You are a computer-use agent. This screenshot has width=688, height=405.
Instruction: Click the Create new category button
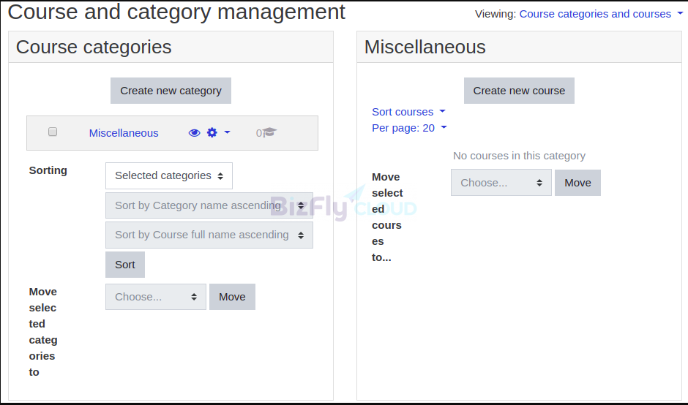tap(171, 91)
